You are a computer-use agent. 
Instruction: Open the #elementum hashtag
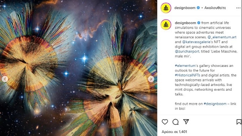[185, 66]
